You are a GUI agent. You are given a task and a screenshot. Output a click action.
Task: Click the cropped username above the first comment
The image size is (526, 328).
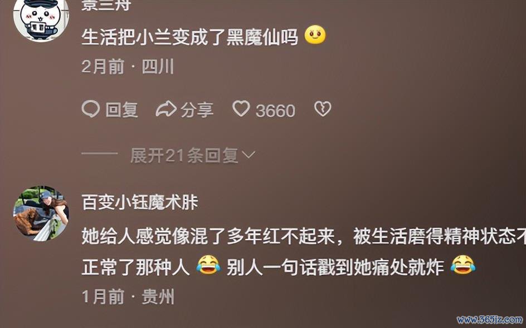coord(106,6)
